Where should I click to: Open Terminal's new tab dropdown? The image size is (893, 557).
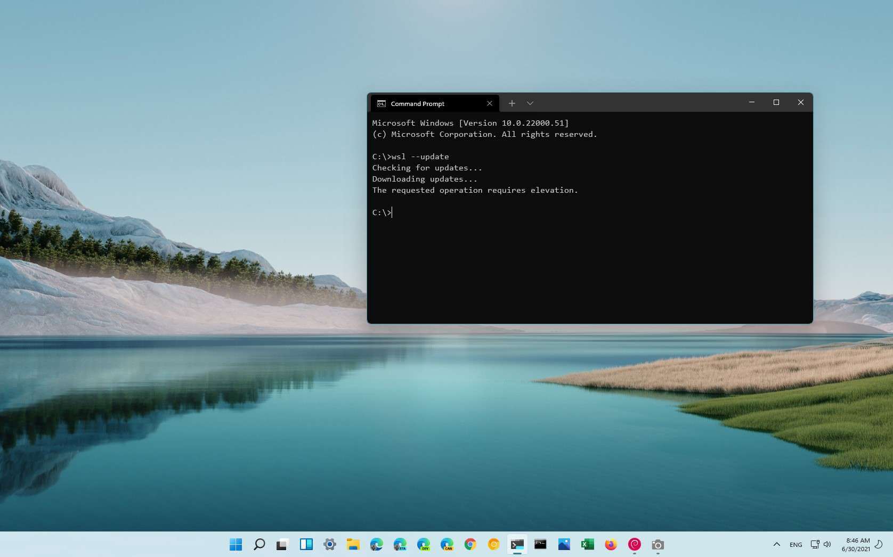[x=530, y=103]
